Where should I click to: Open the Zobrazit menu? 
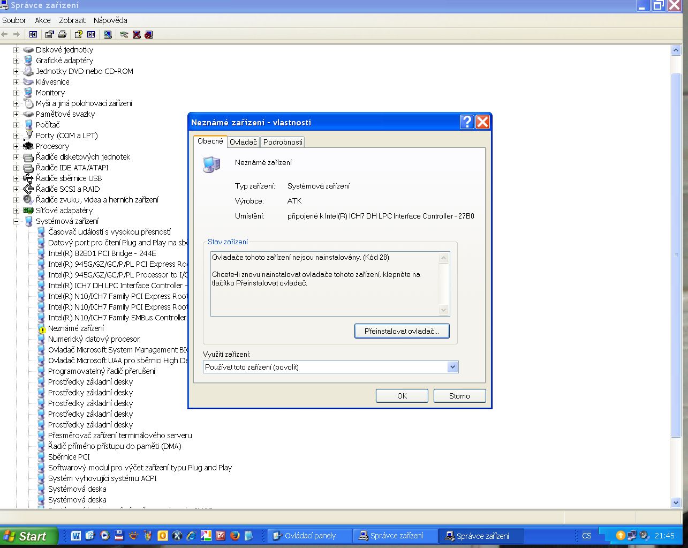72,20
